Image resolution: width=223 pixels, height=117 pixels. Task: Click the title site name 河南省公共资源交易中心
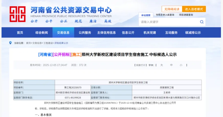(x=71, y=10)
